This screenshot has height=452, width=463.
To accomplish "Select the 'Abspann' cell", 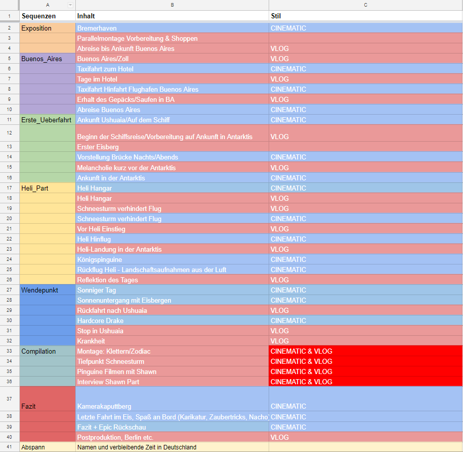I will 47,447.
